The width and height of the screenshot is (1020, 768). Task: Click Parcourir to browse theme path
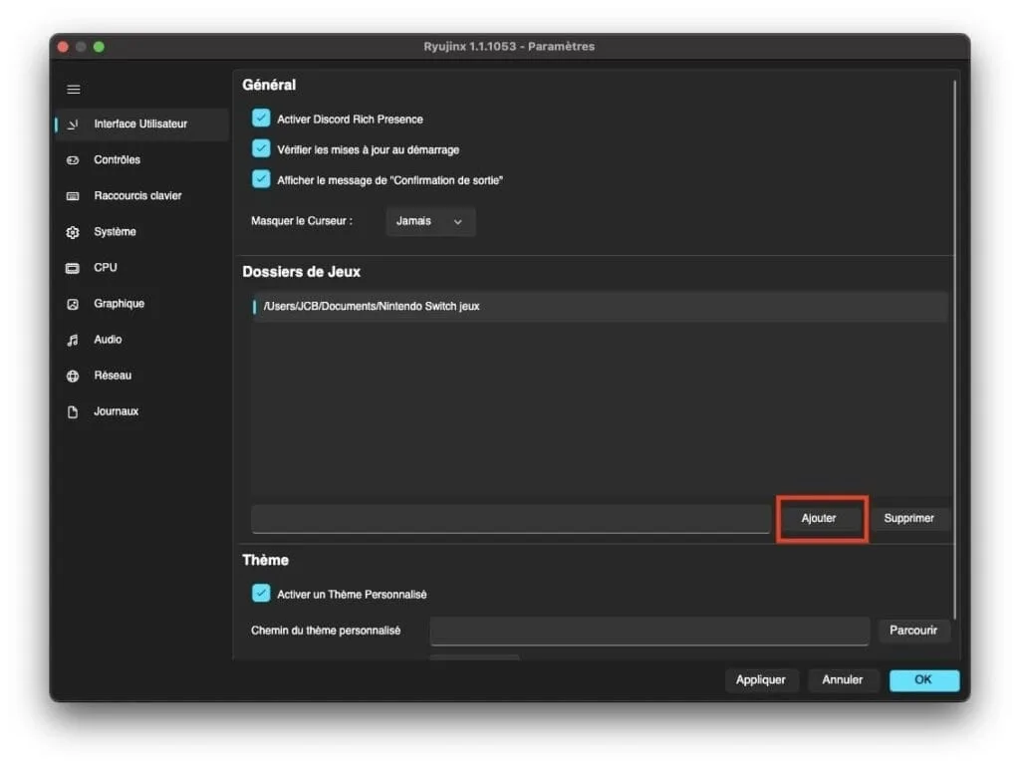(912, 631)
